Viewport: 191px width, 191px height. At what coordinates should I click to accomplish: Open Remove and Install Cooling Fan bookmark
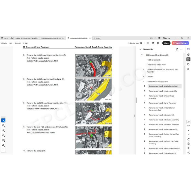click(164, 135)
